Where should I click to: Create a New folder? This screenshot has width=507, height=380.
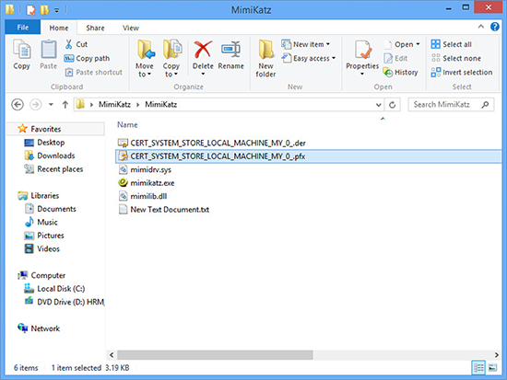[x=265, y=59]
